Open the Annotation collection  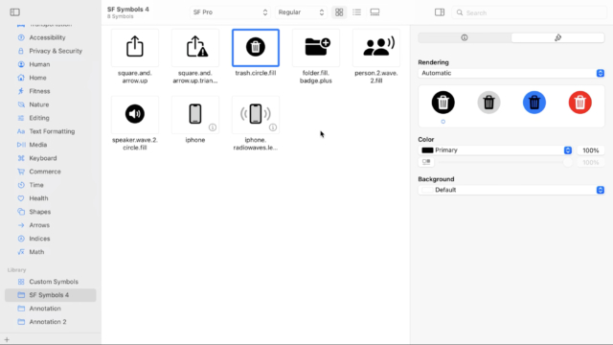51,309
